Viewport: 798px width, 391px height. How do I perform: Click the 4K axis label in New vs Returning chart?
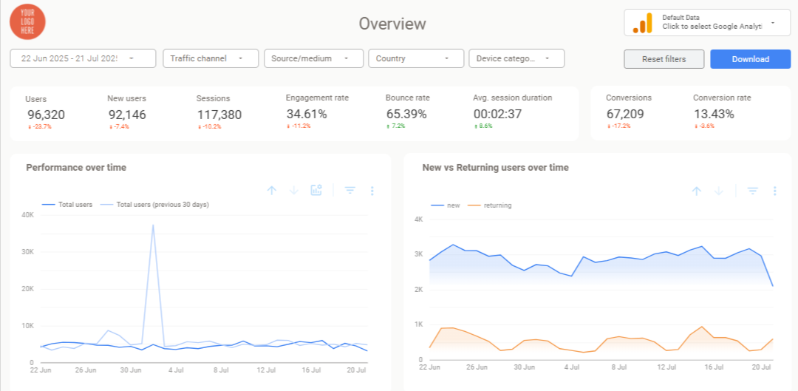(419, 220)
